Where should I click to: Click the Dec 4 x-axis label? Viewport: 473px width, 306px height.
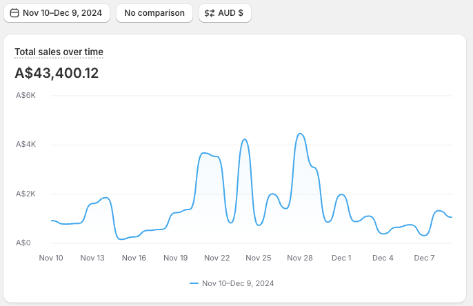coord(383,258)
